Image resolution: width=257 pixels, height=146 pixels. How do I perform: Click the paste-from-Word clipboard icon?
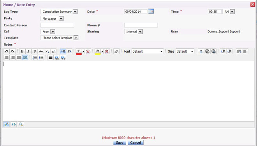[x=213, y=52]
